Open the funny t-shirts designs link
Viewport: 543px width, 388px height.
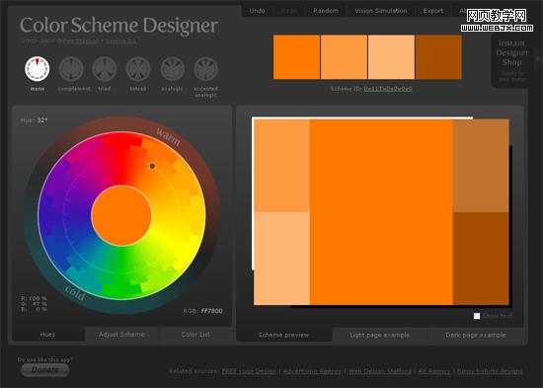490,371
